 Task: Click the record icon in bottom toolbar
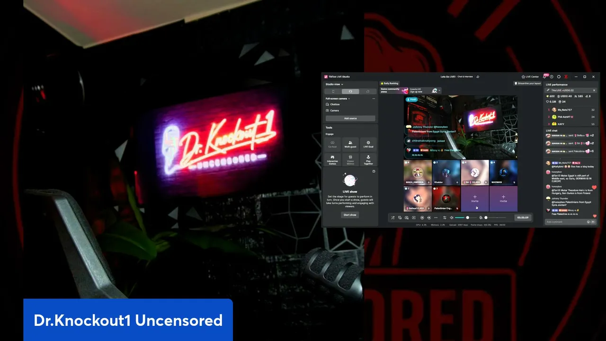(x=422, y=217)
